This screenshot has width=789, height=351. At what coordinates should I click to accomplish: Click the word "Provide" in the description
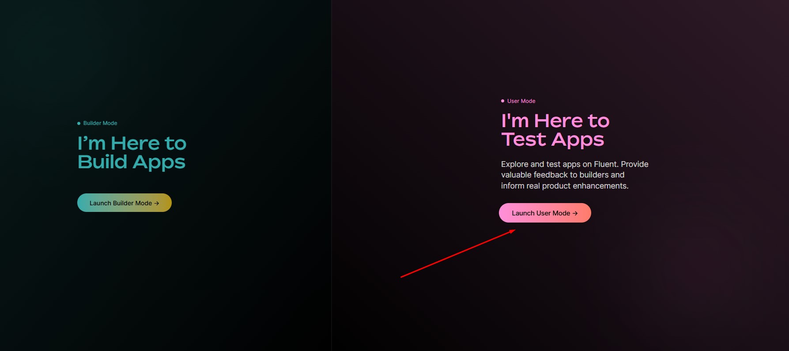tap(634, 164)
